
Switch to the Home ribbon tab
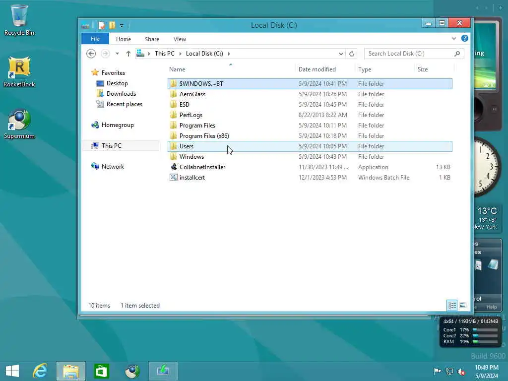tap(124, 39)
